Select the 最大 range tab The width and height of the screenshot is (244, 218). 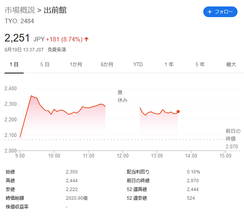[x=231, y=64]
